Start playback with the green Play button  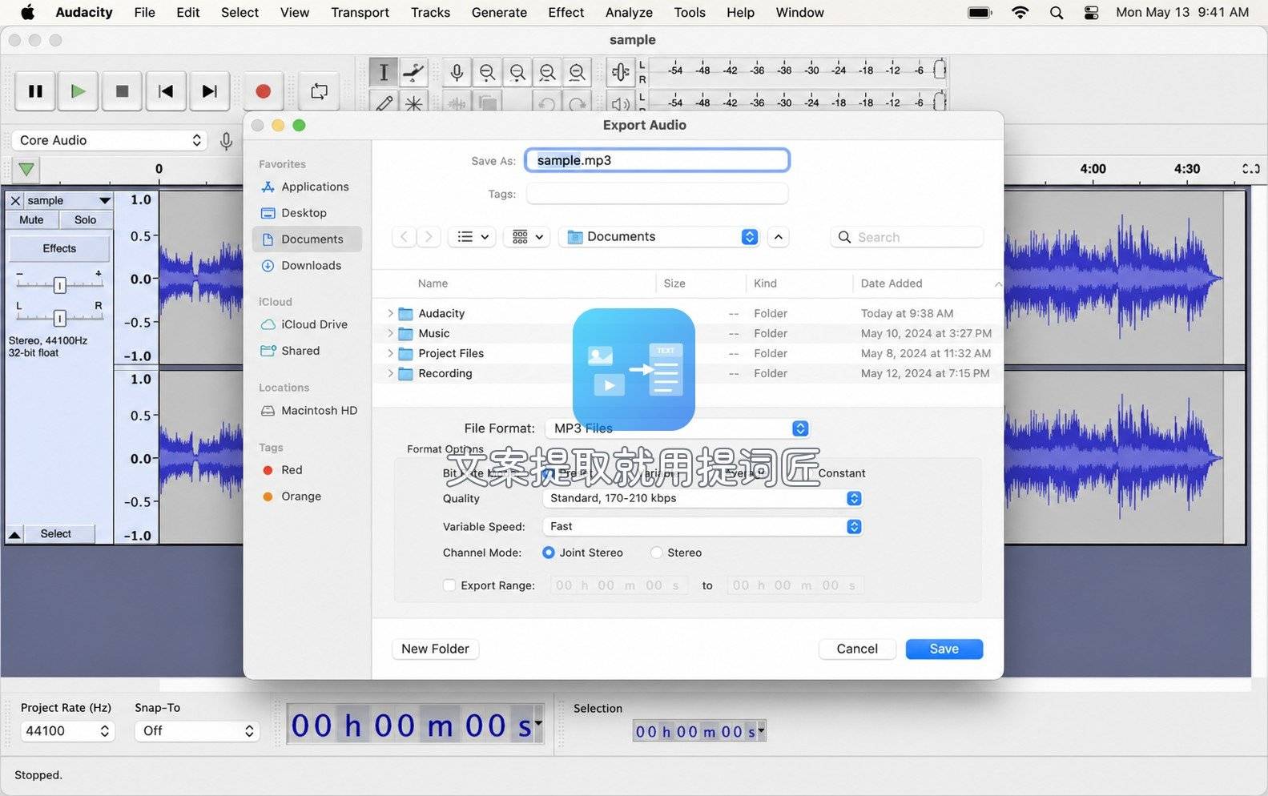[x=78, y=91]
